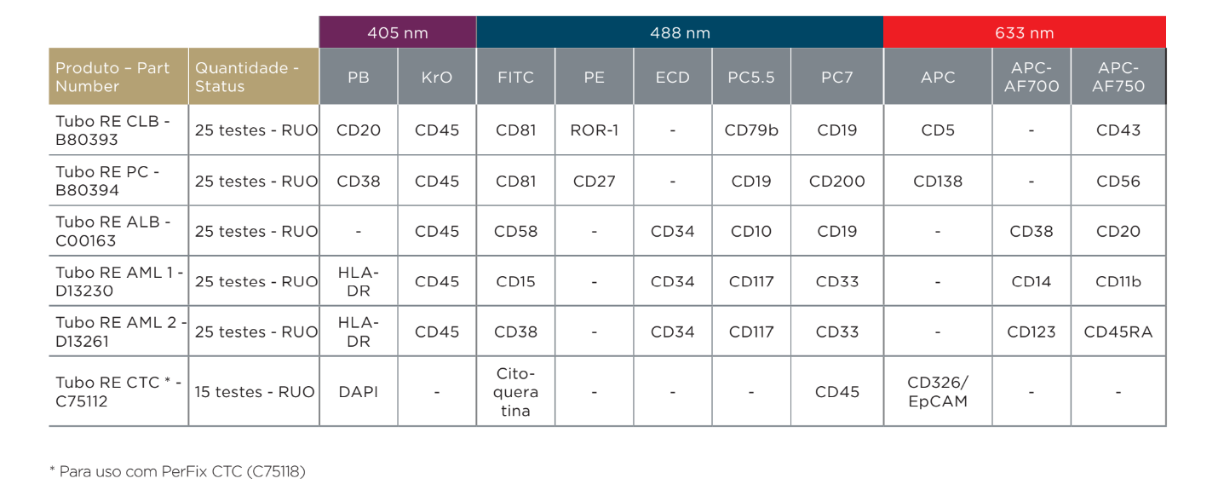
Task: Click the PerFix CTC footnote text
Action: [177, 471]
